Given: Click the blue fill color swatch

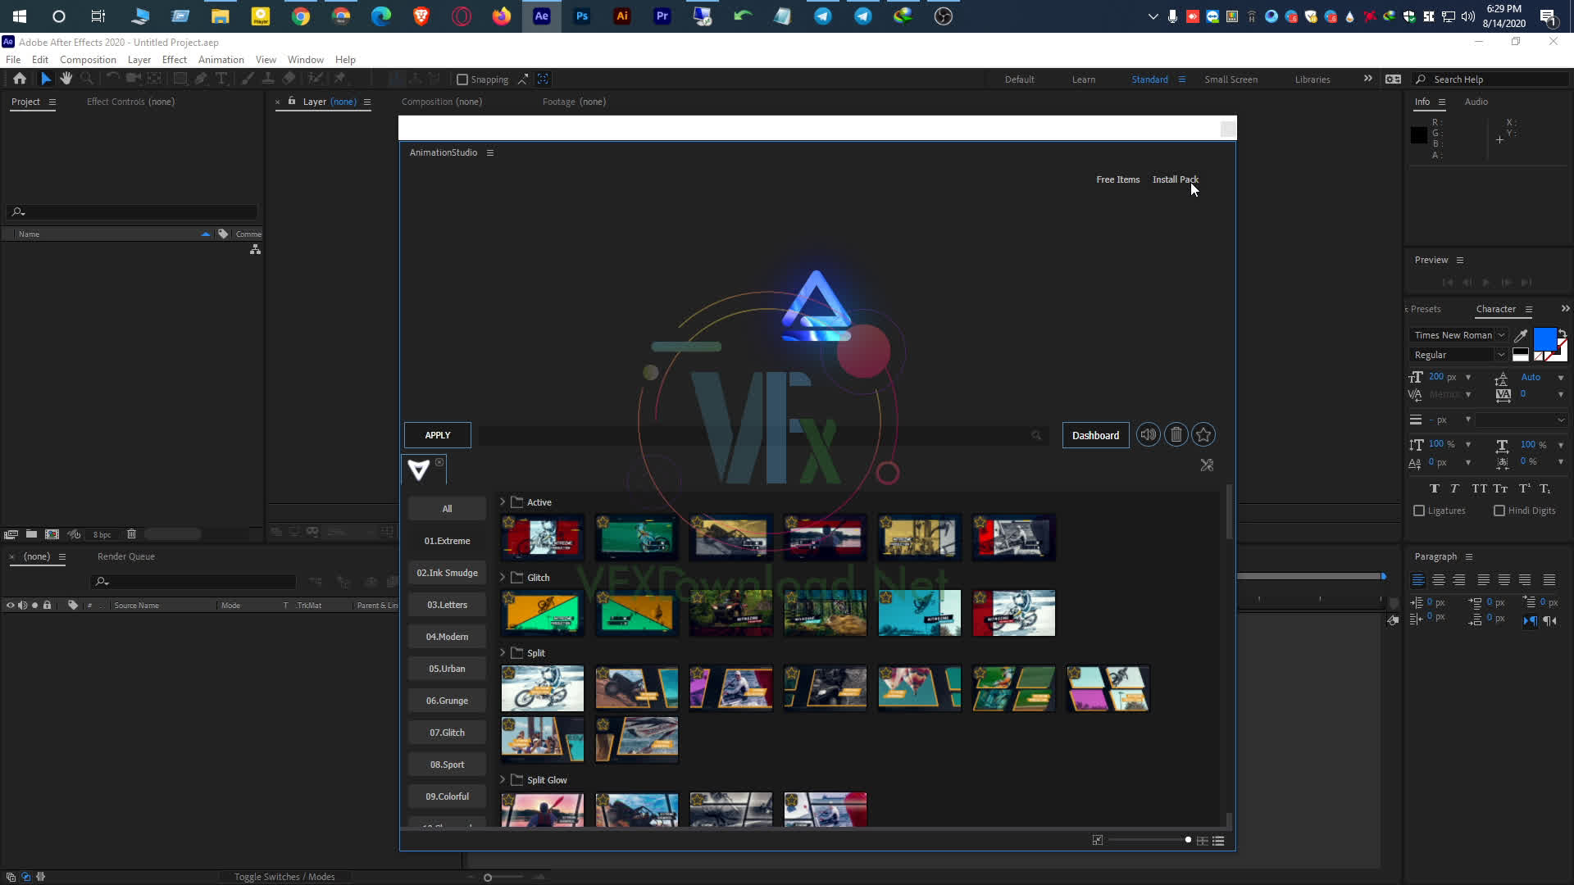Looking at the screenshot, I should click(1544, 339).
